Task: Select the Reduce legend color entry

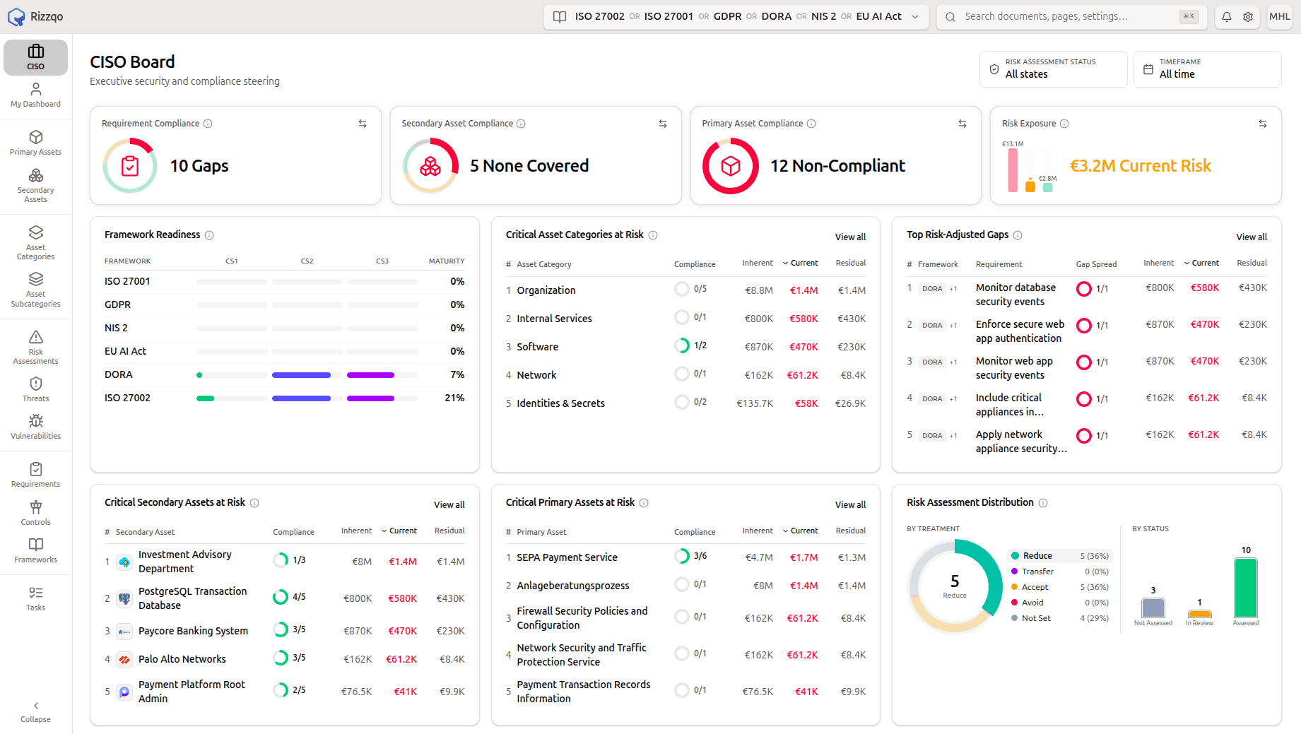Action: point(1016,556)
